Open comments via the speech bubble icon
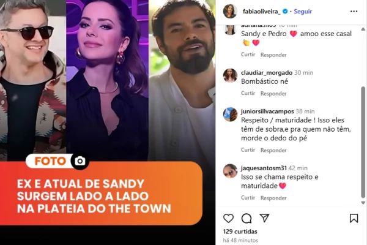This screenshot has width=367, height=245. pos(247,218)
